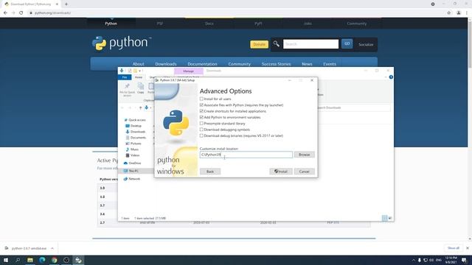This screenshot has width=472, height=265.
Task: Open Home ribbon tab in File Explorer
Action: coord(139,77)
